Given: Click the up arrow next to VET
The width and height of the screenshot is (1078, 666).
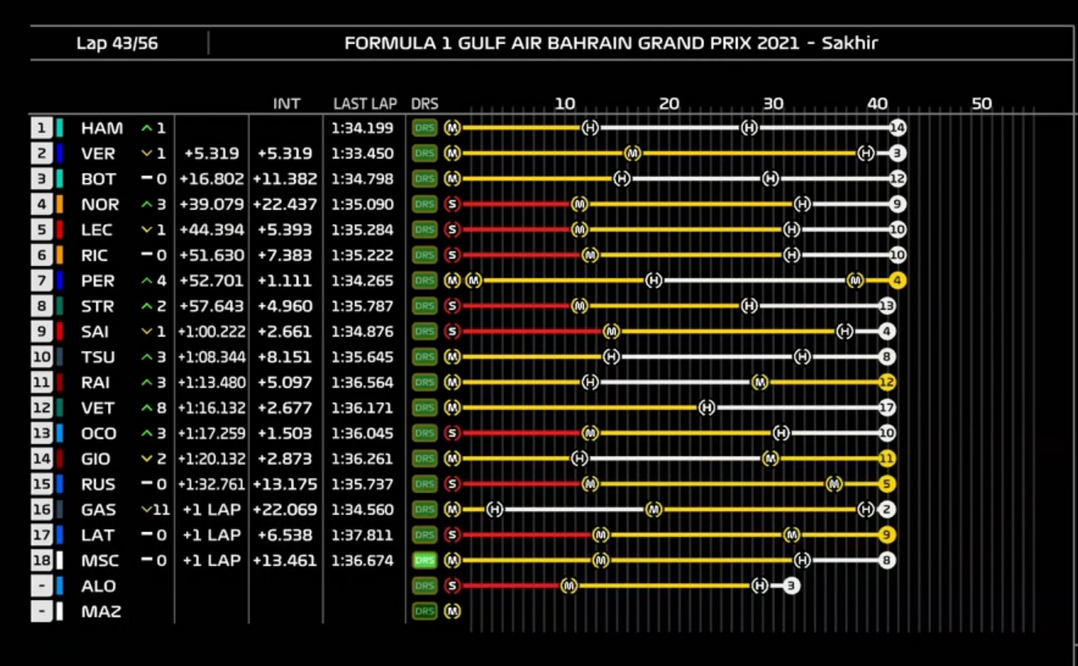Looking at the screenshot, I should click(x=146, y=407).
